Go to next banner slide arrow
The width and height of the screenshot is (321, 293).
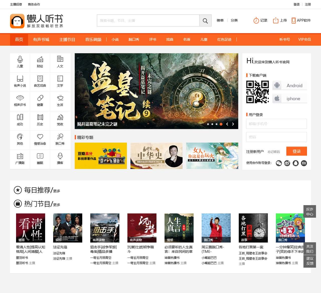[233, 124]
